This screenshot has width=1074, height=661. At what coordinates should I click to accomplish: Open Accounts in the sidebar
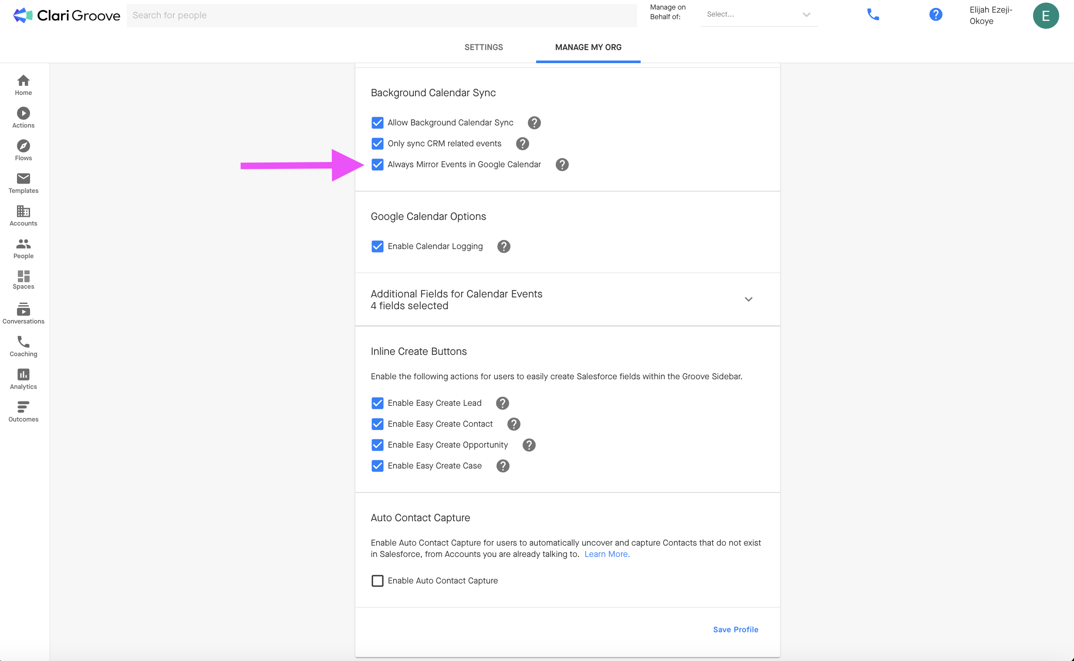coord(23,216)
